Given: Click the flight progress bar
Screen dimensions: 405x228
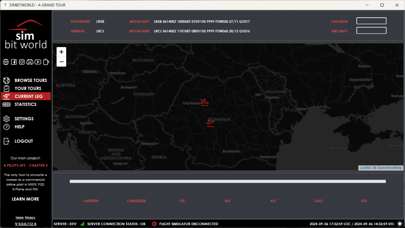Looking at the screenshot, I should click(x=228, y=181).
